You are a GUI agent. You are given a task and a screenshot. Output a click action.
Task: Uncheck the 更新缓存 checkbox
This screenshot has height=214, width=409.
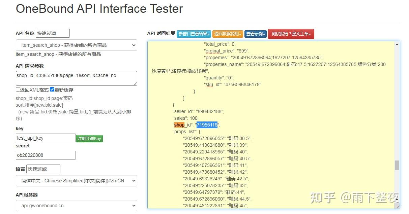coord(52,90)
